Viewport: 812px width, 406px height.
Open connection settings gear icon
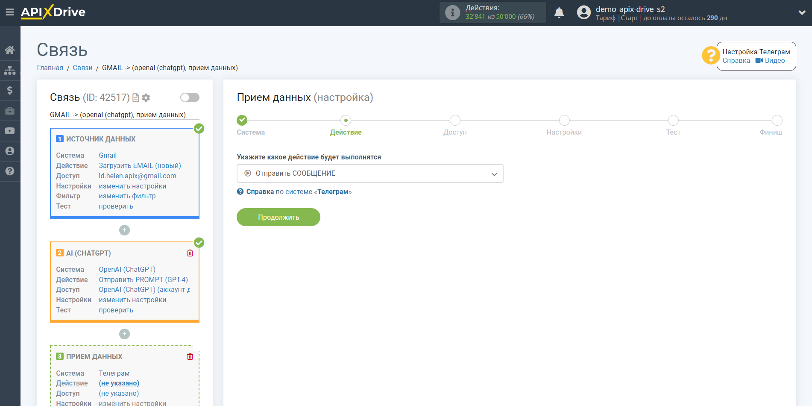point(146,98)
